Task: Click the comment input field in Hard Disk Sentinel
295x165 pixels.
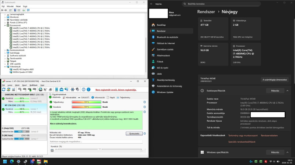Action: pyautogui.click(x=96, y=141)
